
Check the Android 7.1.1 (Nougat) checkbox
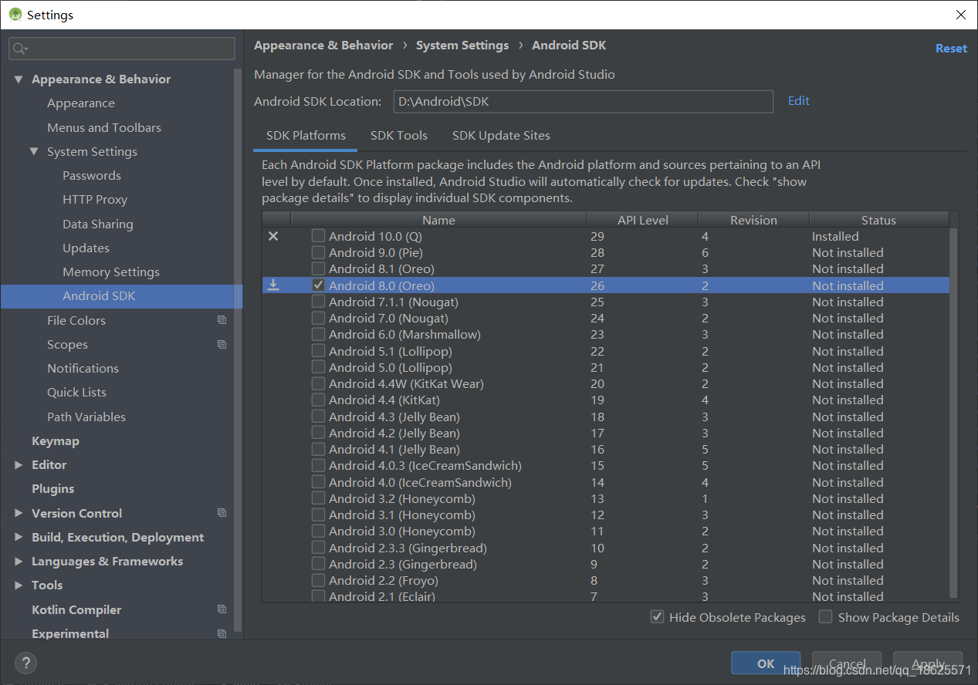(318, 302)
